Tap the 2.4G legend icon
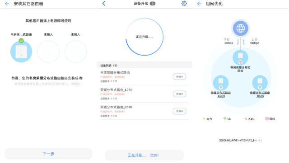289x163 pixels. click(x=246, y=119)
